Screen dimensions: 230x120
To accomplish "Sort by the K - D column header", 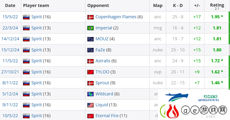I will [178, 5].
